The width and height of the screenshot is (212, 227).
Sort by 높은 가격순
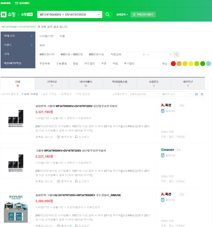coord(50,94)
